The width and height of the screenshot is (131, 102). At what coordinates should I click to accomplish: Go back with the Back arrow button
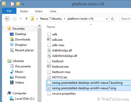click(x=7, y=19)
